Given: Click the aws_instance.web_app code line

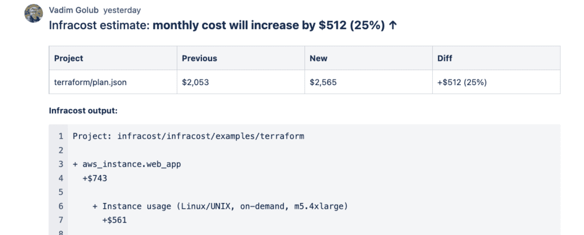Looking at the screenshot, I should pyautogui.click(x=127, y=164).
